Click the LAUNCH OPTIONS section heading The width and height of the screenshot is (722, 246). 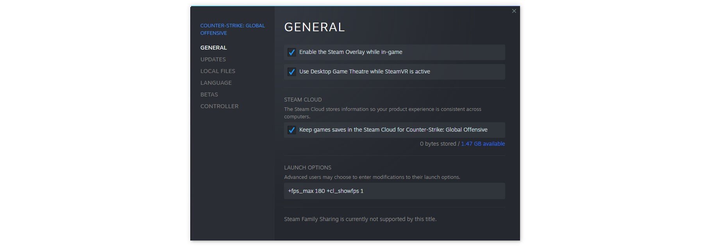coord(307,168)
